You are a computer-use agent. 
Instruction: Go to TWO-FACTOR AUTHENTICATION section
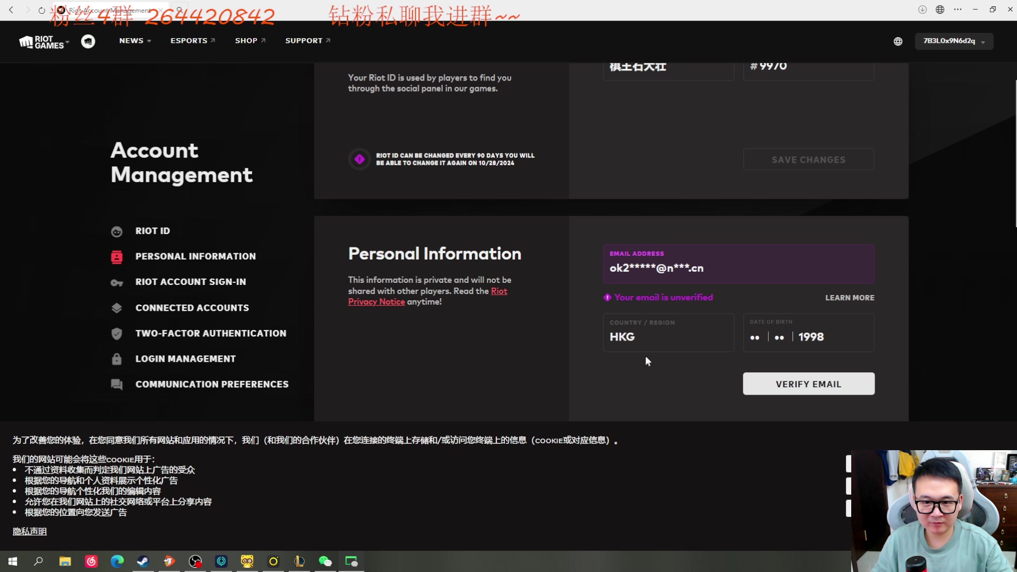[211, 333]
